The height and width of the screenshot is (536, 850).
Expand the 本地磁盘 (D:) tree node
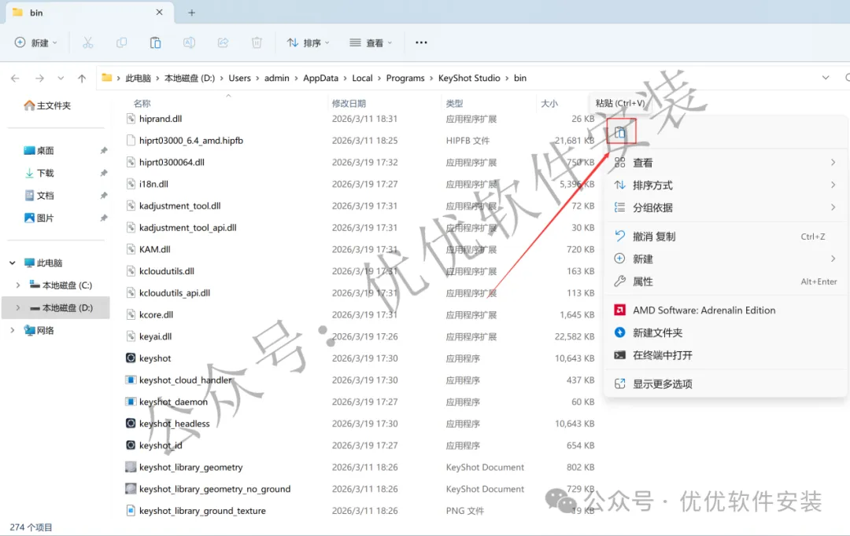pyautogui.click(x=18, y=308)
